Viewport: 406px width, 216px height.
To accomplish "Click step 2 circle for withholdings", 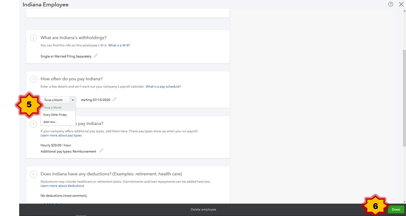I will coord(33,38).
